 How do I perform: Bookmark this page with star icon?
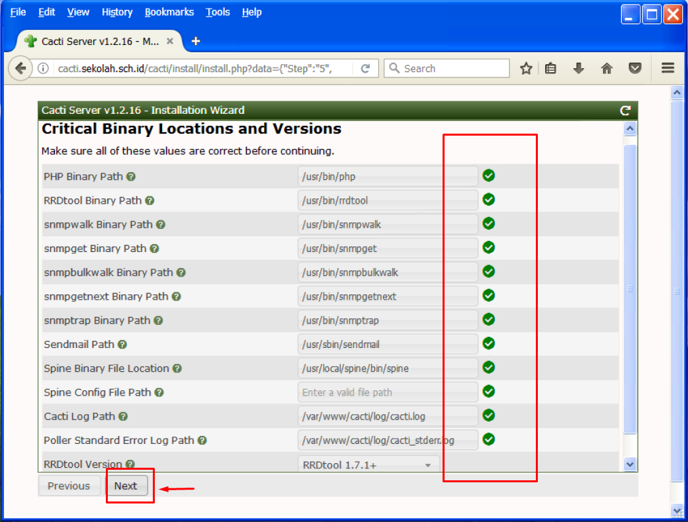click(526, 68)
